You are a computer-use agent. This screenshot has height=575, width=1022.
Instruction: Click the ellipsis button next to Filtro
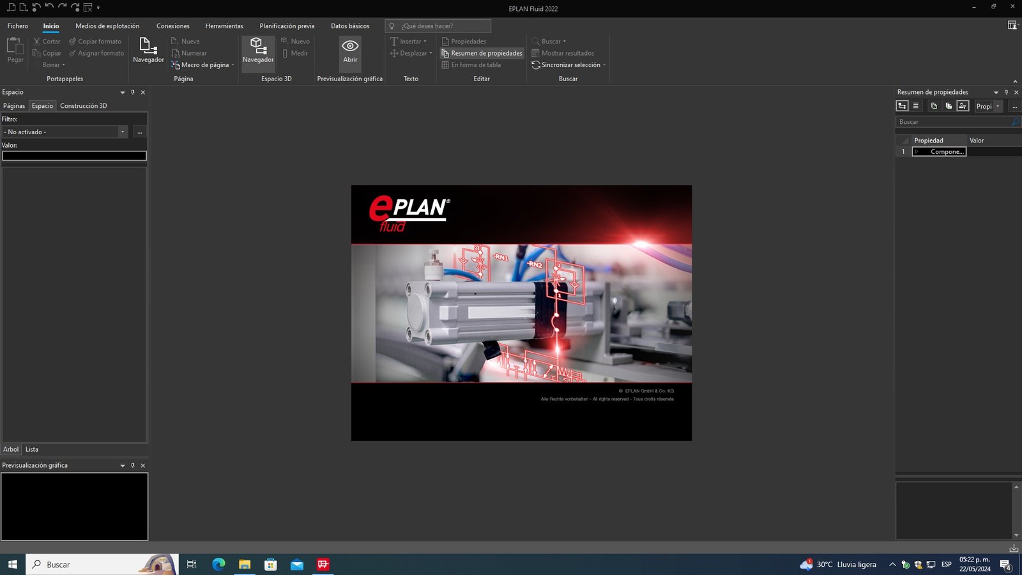(139, 132)
